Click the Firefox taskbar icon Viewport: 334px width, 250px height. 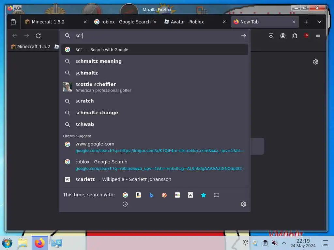pos(40,243)
